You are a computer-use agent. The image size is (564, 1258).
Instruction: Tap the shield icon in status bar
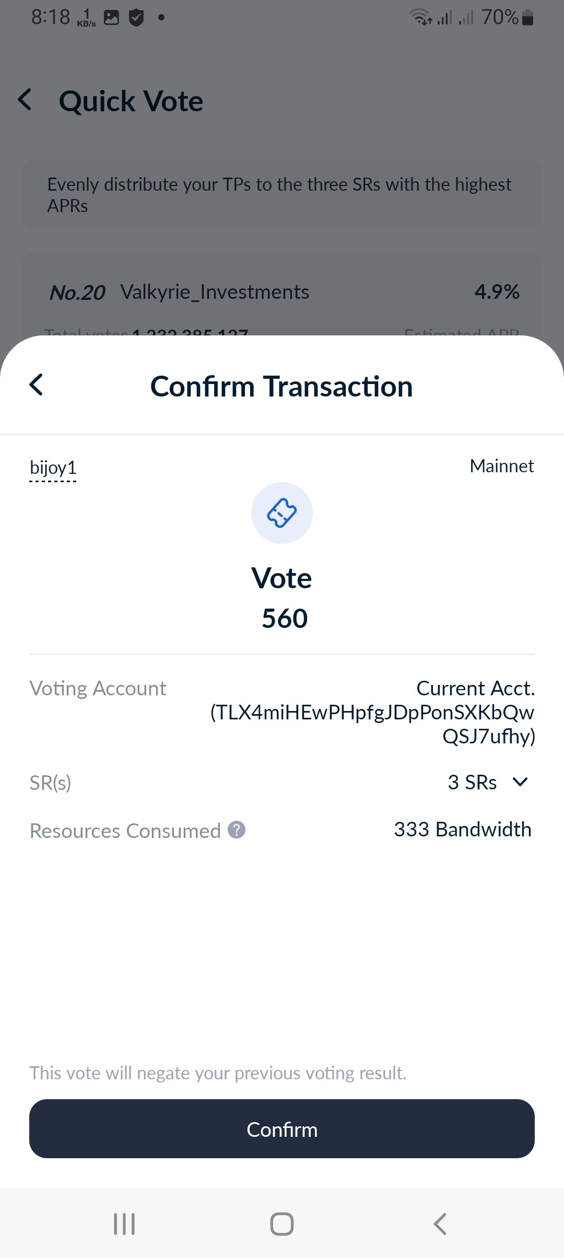point(136,18)
